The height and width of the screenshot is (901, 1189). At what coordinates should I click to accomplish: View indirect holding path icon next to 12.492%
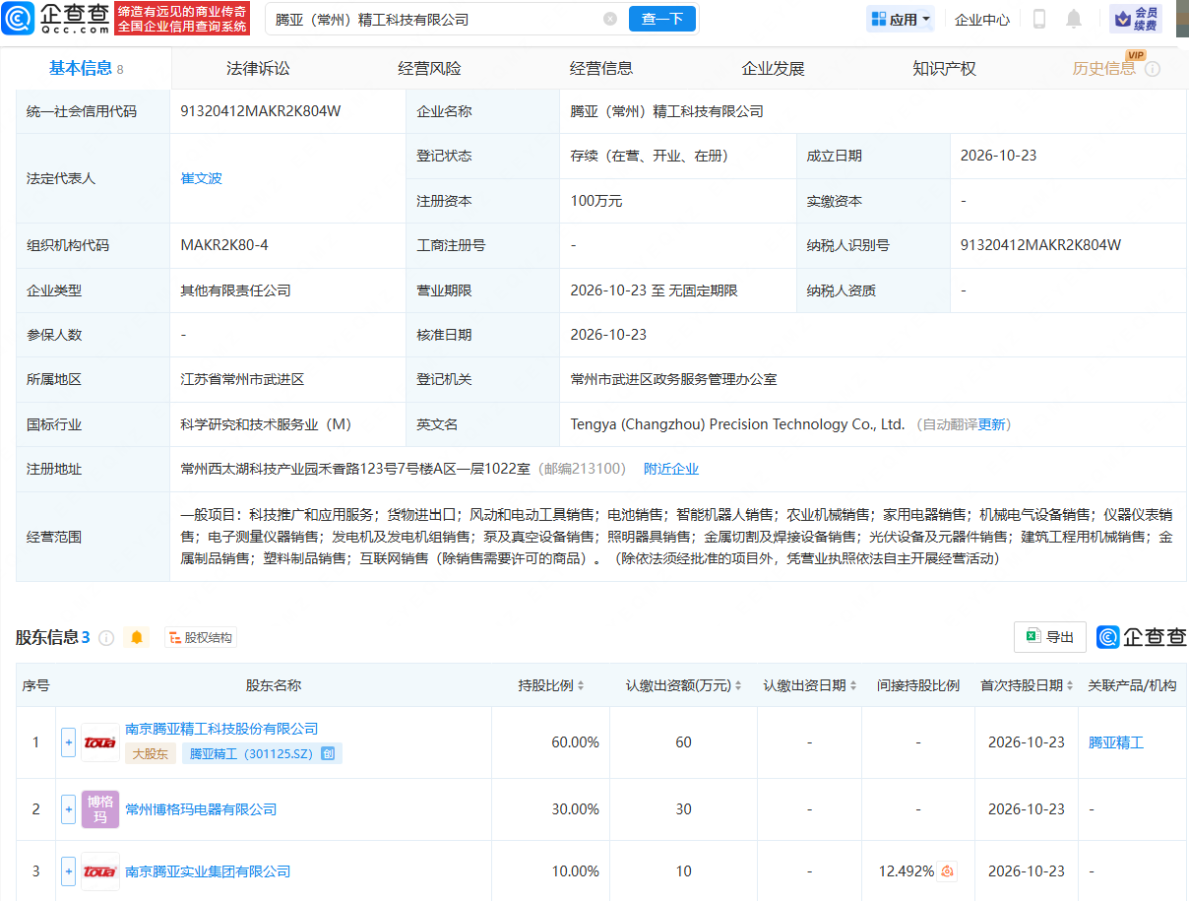(948, 871)
